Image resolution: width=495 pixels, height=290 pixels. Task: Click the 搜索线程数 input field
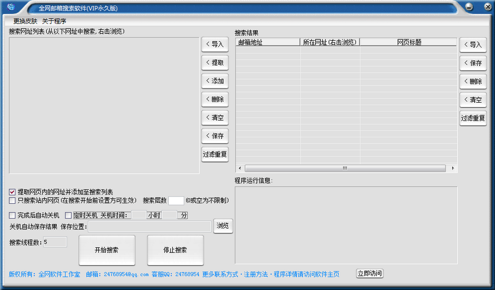(55, 242)
